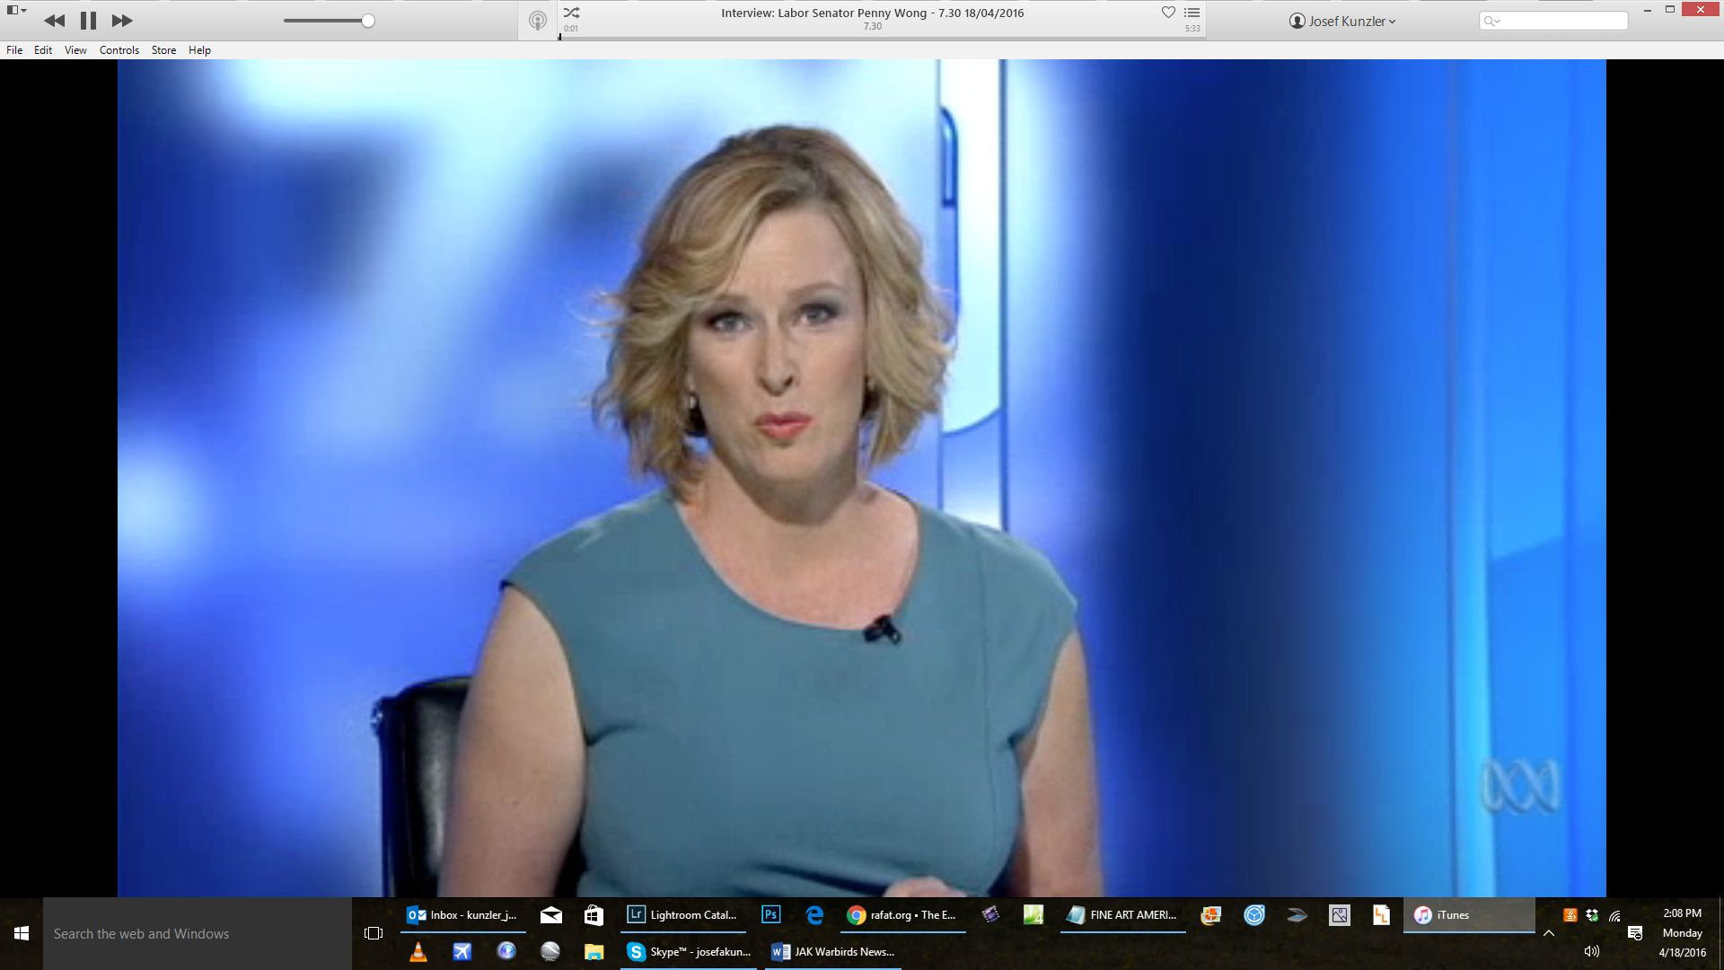
Task: Open the Controls menu
Action: pyautogui.click(x=119, y=50)
